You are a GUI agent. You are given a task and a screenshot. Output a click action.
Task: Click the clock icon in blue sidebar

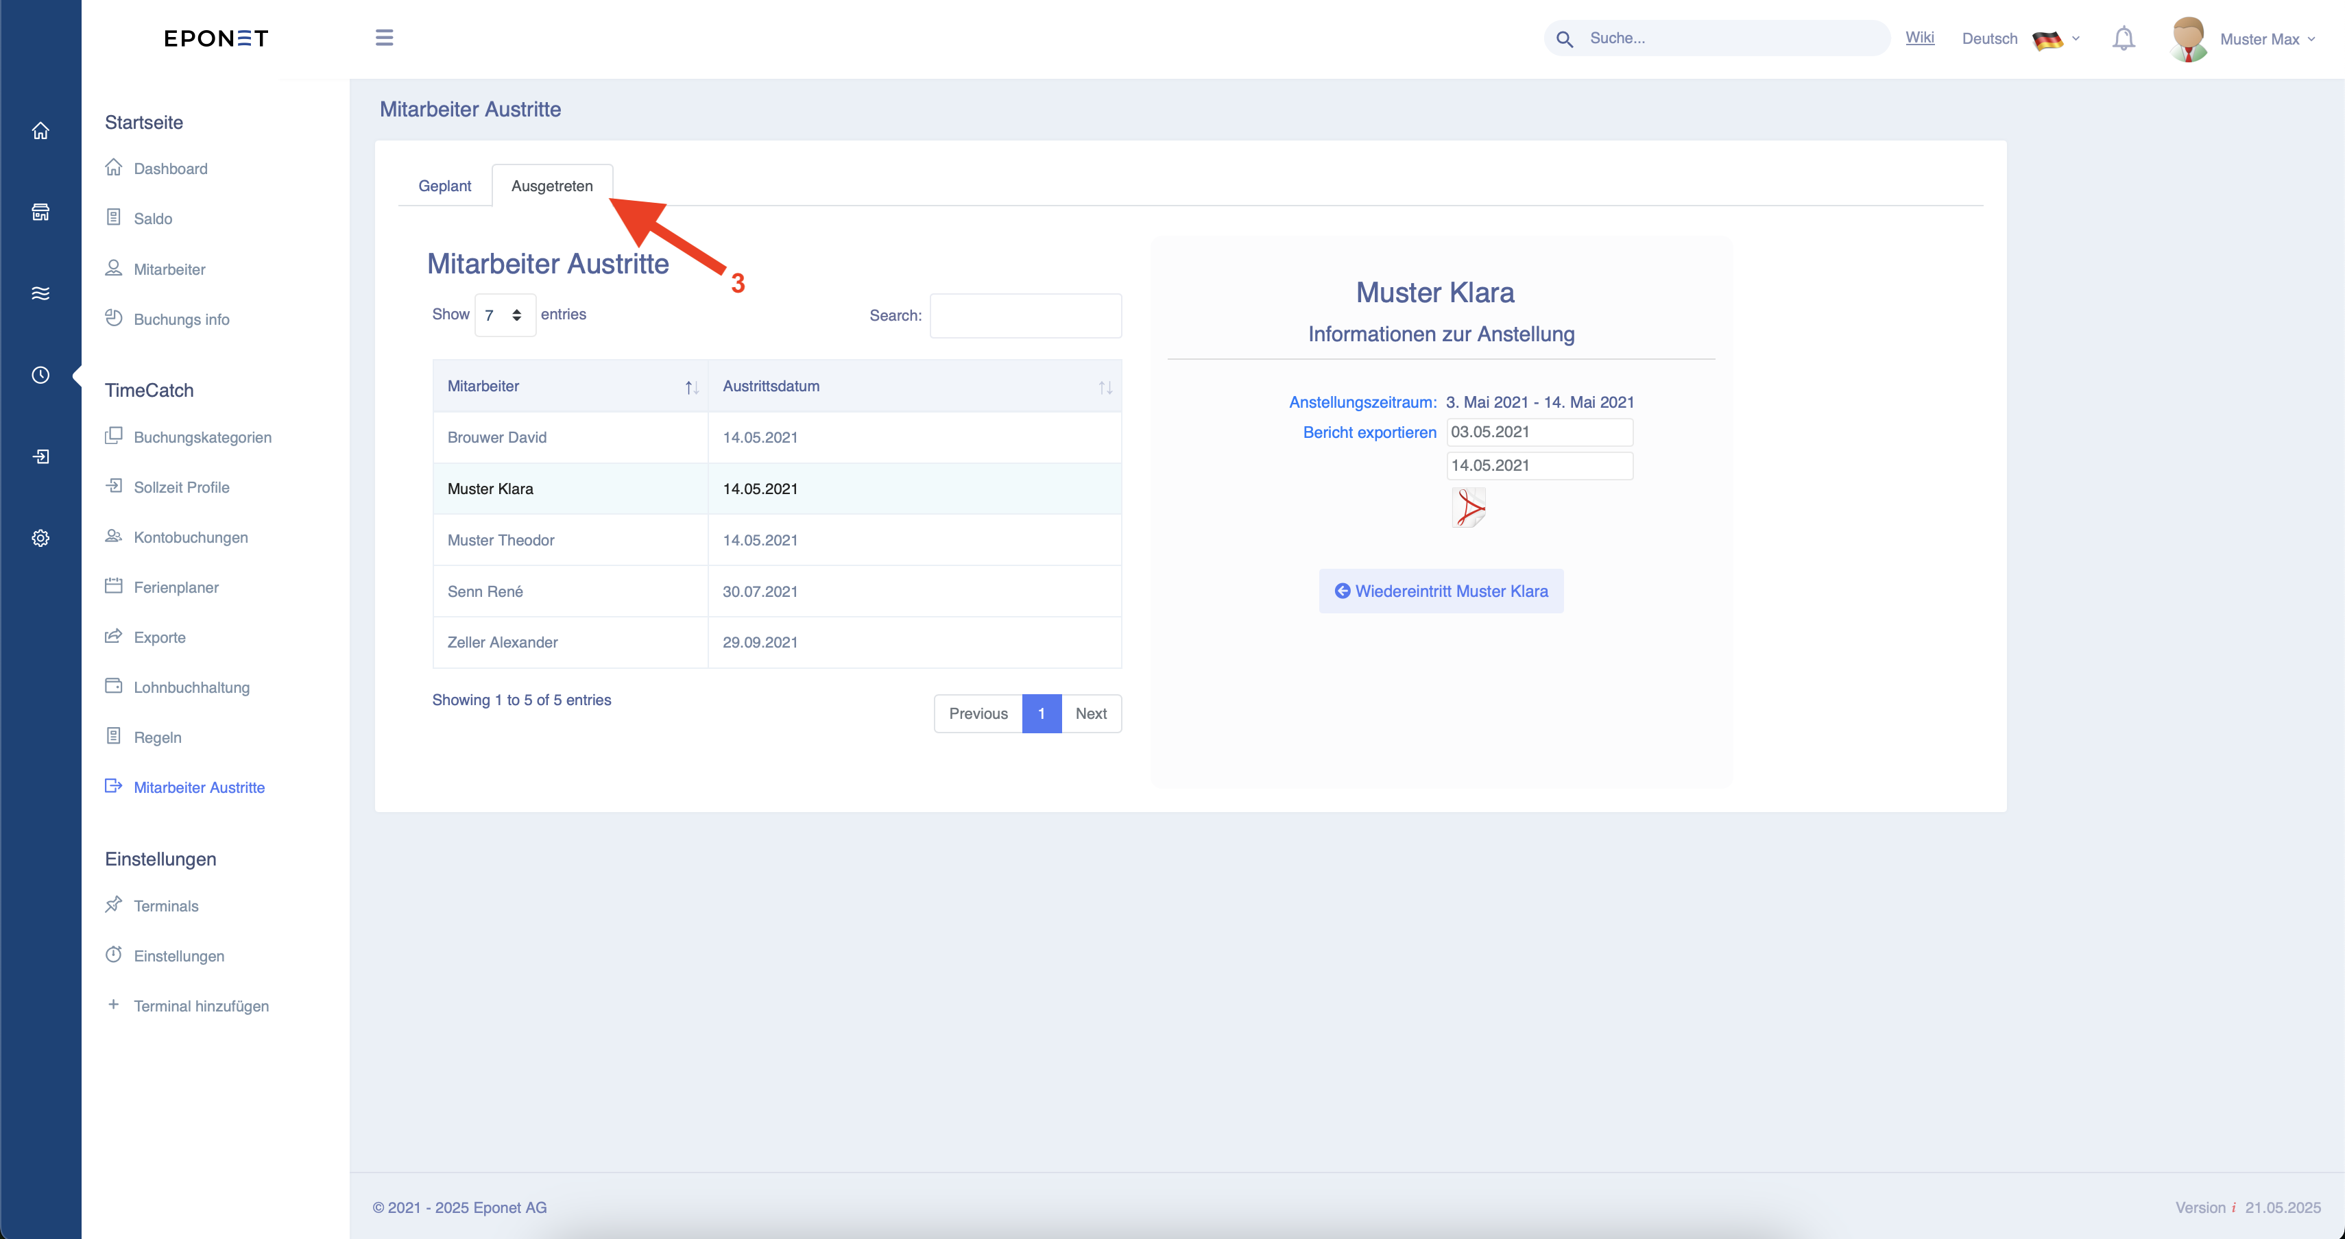click(40, 375)
